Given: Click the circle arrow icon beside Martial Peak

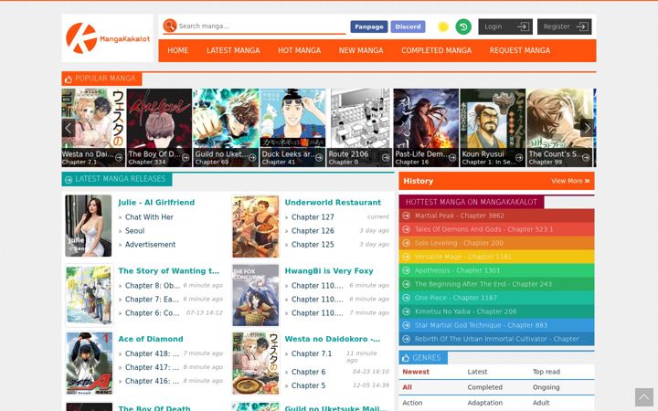Looking at the screenshot, I should [406, 216].
